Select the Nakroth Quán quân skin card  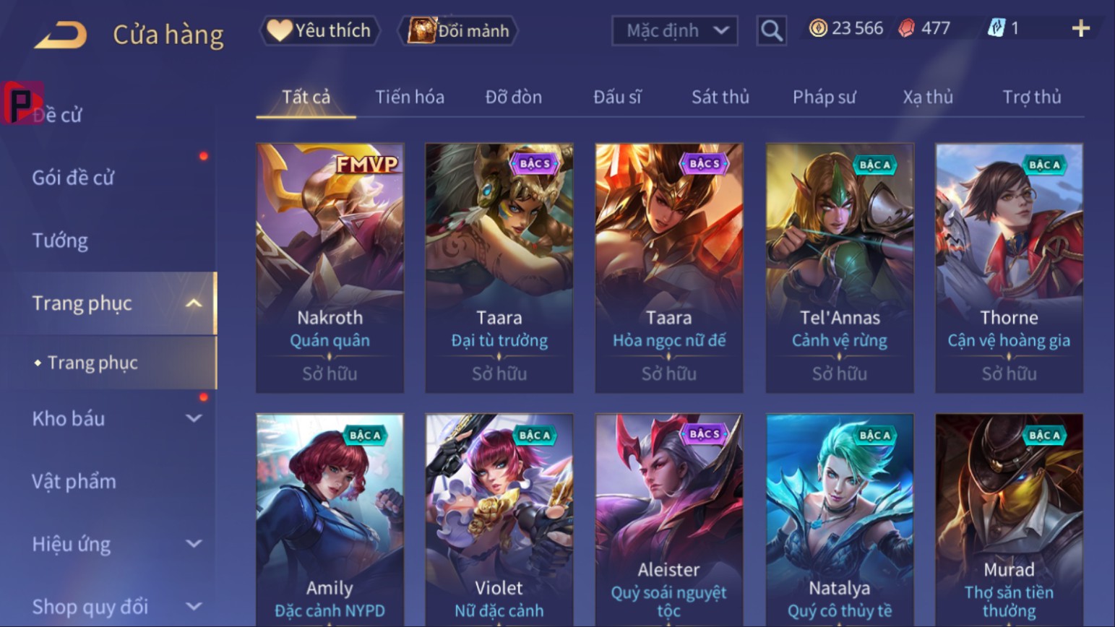(x=330, y=268)
